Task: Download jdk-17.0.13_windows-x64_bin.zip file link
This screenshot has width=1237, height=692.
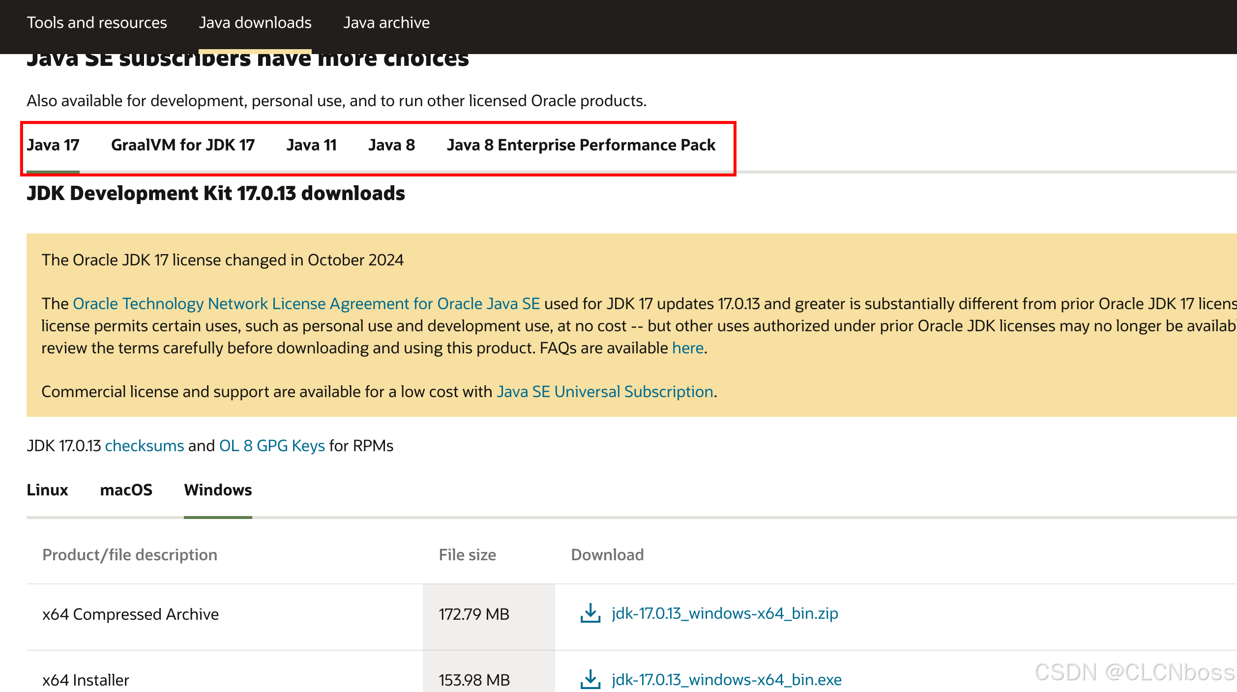Action: [725, 613]
